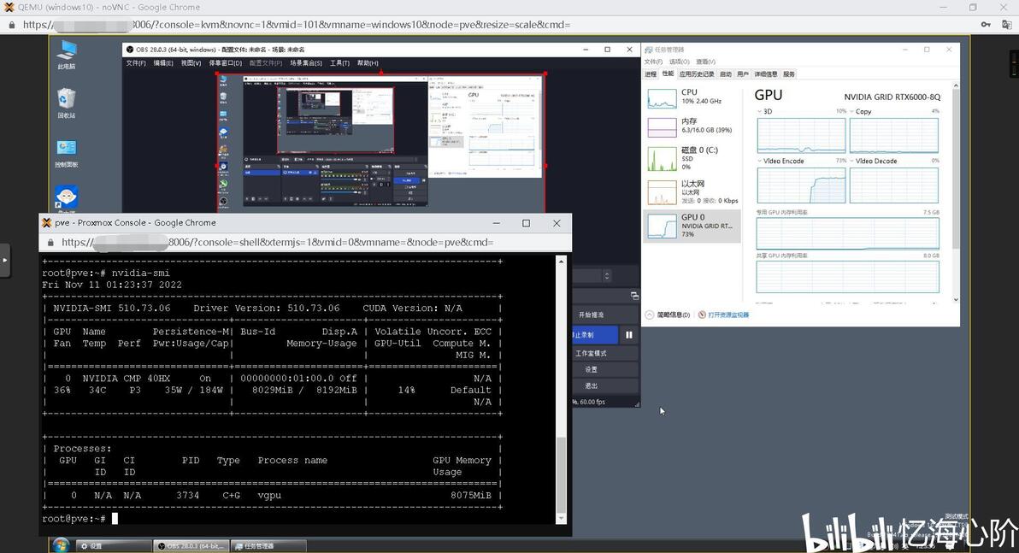1019x553 pixels.
Task: Switch to the 任务管理器 taskbar button
Action: (268, 546)
